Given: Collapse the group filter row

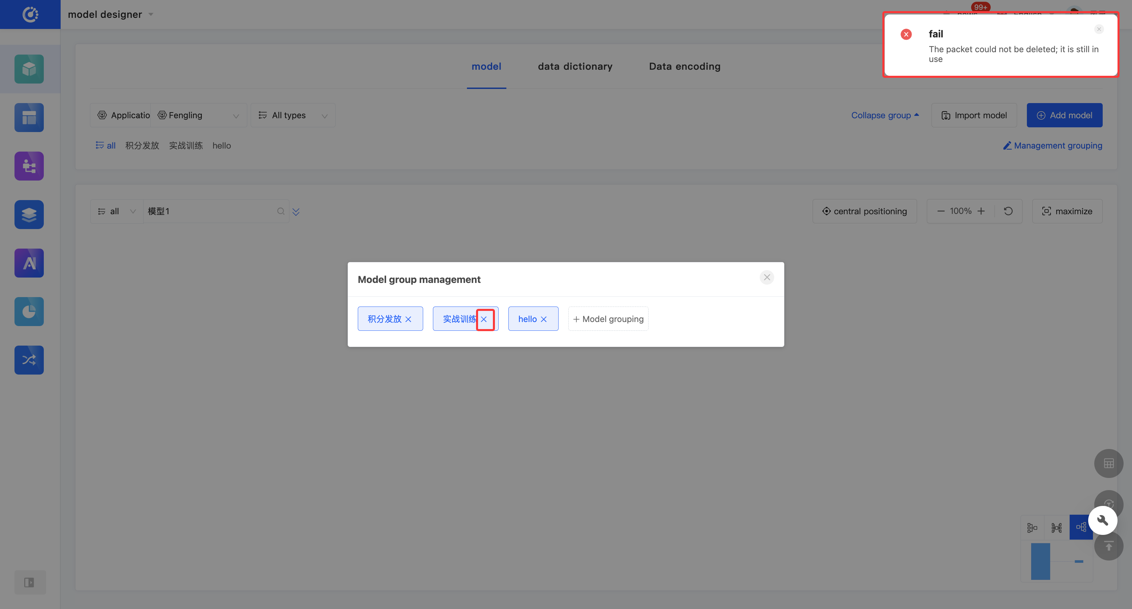Looking at the screenshot, I should point(885,115).
